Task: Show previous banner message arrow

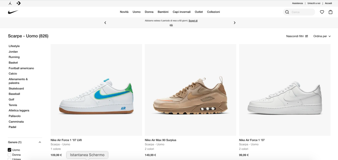Action: pos(105,23)
